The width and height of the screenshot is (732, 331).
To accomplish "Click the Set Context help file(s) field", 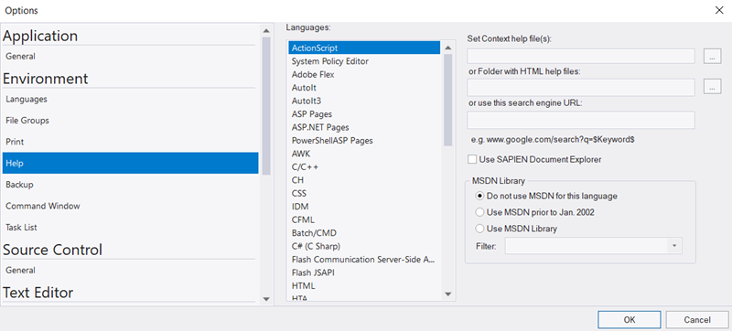I will click(x=581, y=56).
